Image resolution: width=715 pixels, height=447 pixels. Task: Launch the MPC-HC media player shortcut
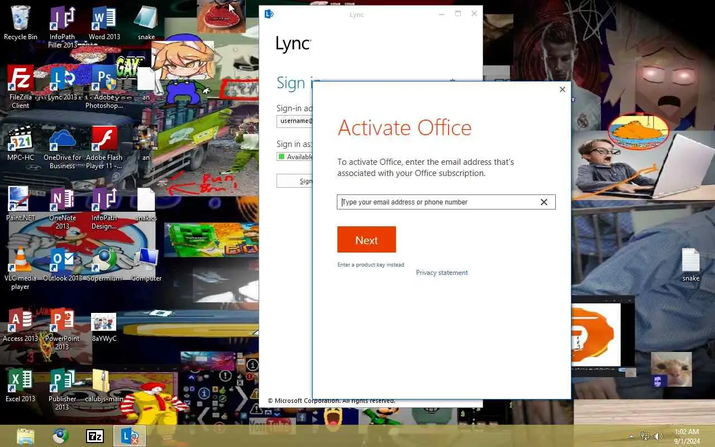21,144
